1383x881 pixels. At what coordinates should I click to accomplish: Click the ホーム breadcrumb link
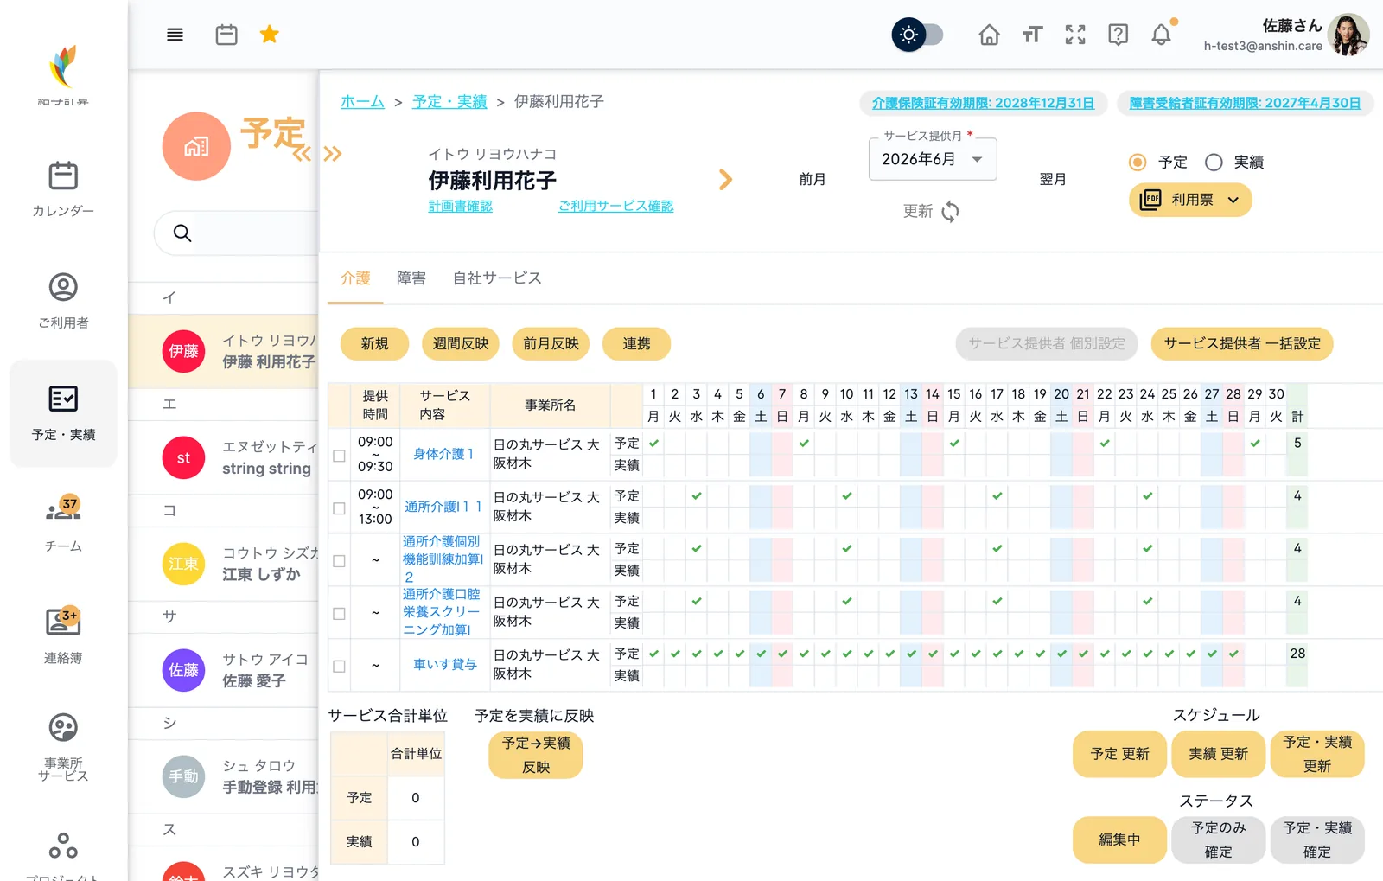pos(362,102)
